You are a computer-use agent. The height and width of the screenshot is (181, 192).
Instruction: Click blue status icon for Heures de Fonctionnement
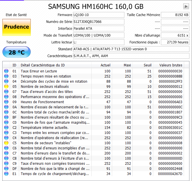pyautogui.click(x=6, y=102)
